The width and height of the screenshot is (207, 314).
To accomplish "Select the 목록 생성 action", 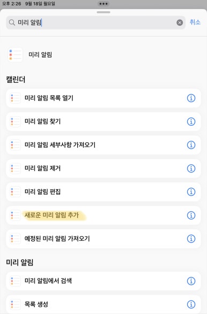I will tap(103, 304).
